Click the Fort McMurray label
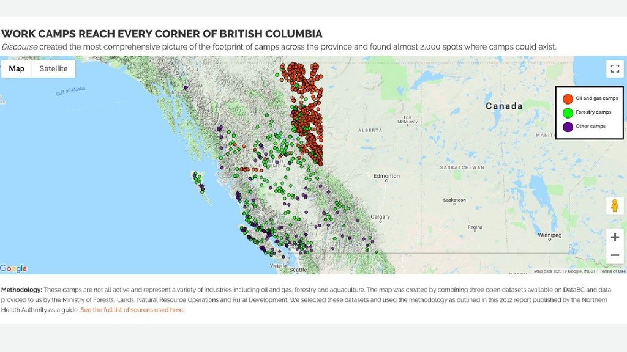The height and width of the screenshot is (352, 627). point(407,120)
